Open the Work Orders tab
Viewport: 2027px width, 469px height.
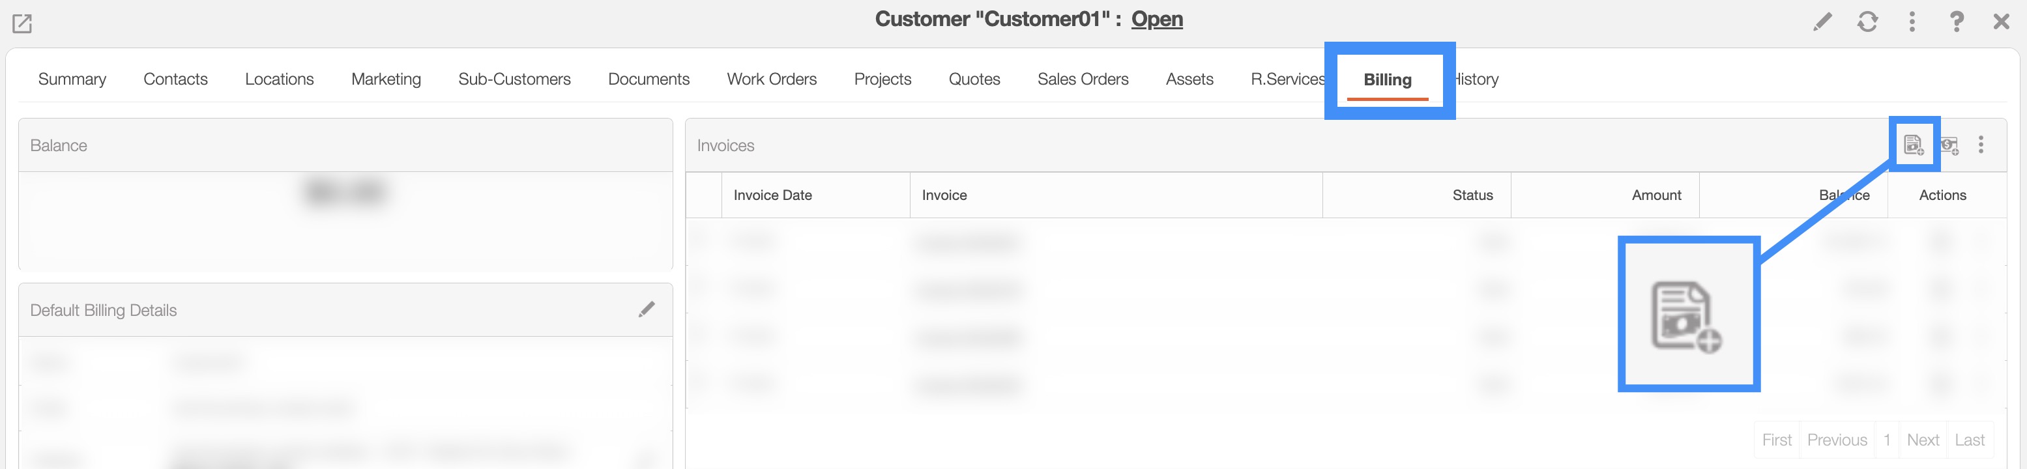771,79
